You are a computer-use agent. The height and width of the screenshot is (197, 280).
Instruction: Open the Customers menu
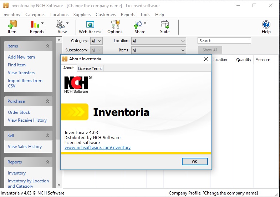[x=106, y=15]
